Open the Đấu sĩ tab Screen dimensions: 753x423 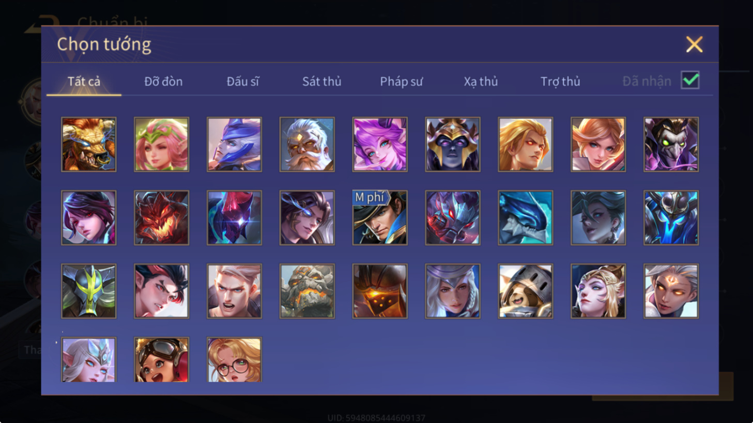[x=243, y=81]
